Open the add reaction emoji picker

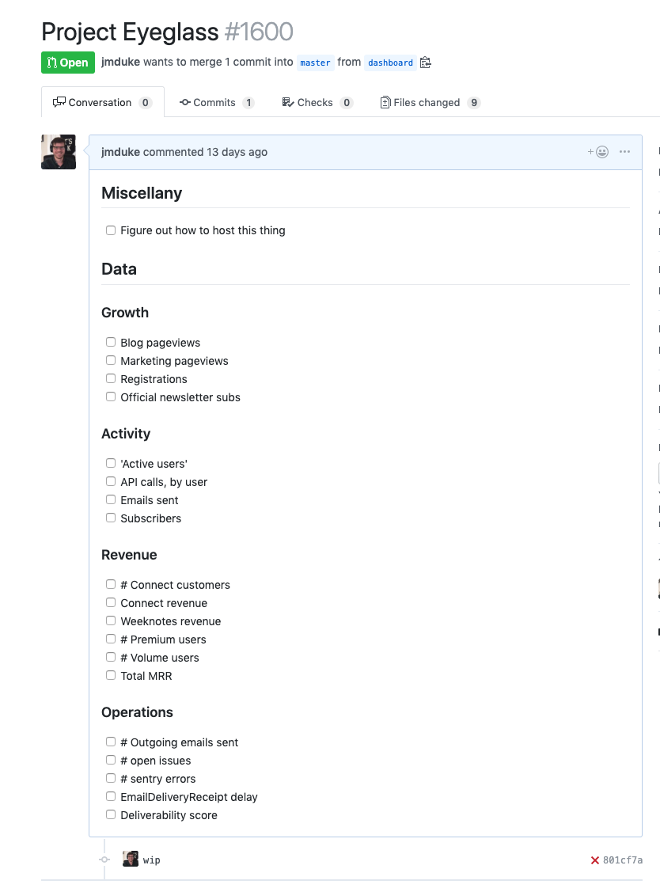point(598,152)
